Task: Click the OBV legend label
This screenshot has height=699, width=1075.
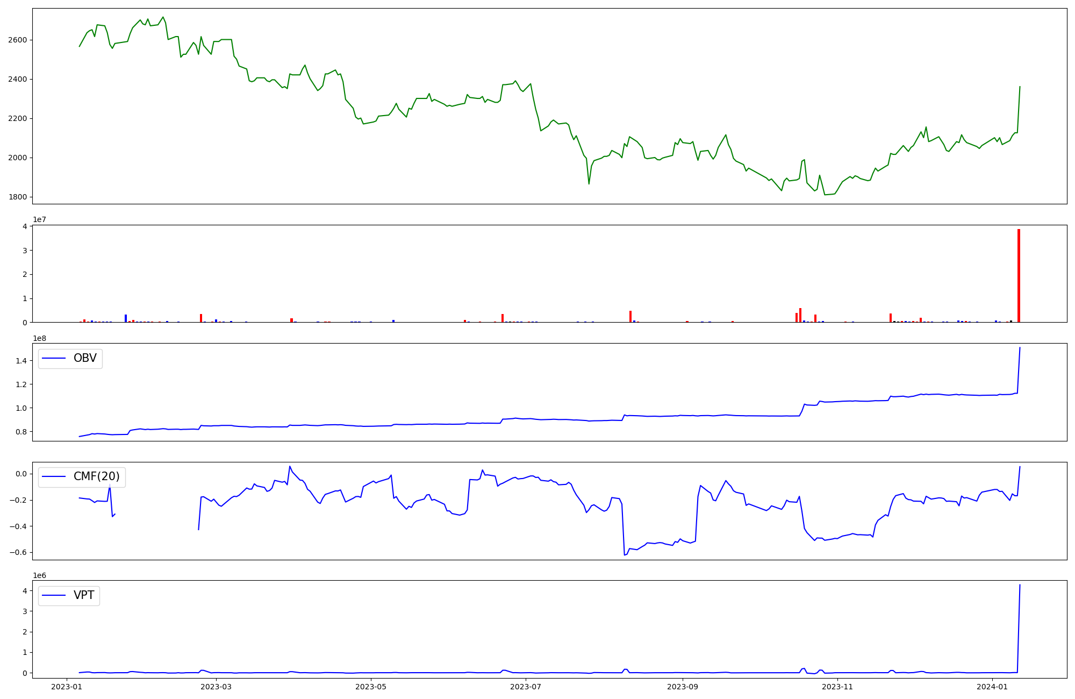Action: coord(85,358)
